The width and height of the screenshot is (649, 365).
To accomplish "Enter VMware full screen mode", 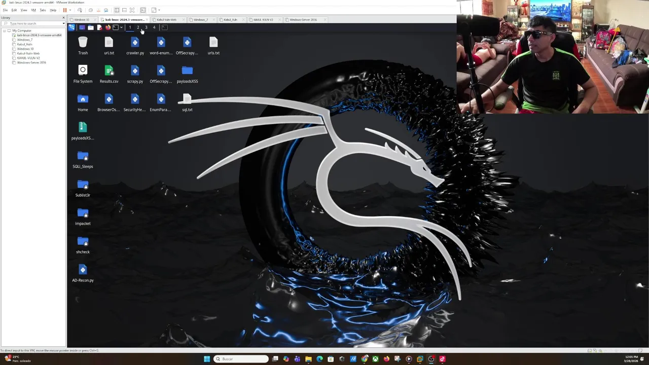I will (132, 10).
